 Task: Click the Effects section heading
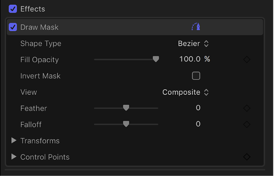click(x=33, y=9)
